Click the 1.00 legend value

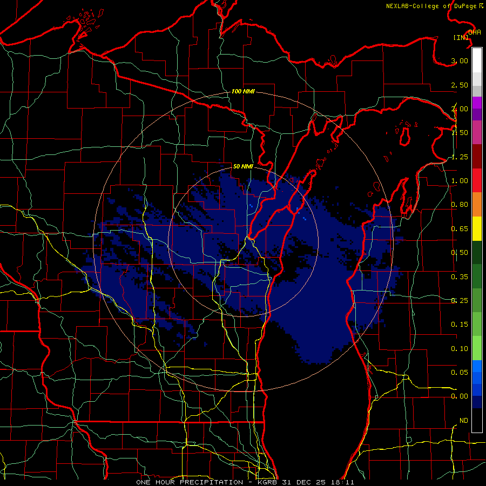pos(460,181)
